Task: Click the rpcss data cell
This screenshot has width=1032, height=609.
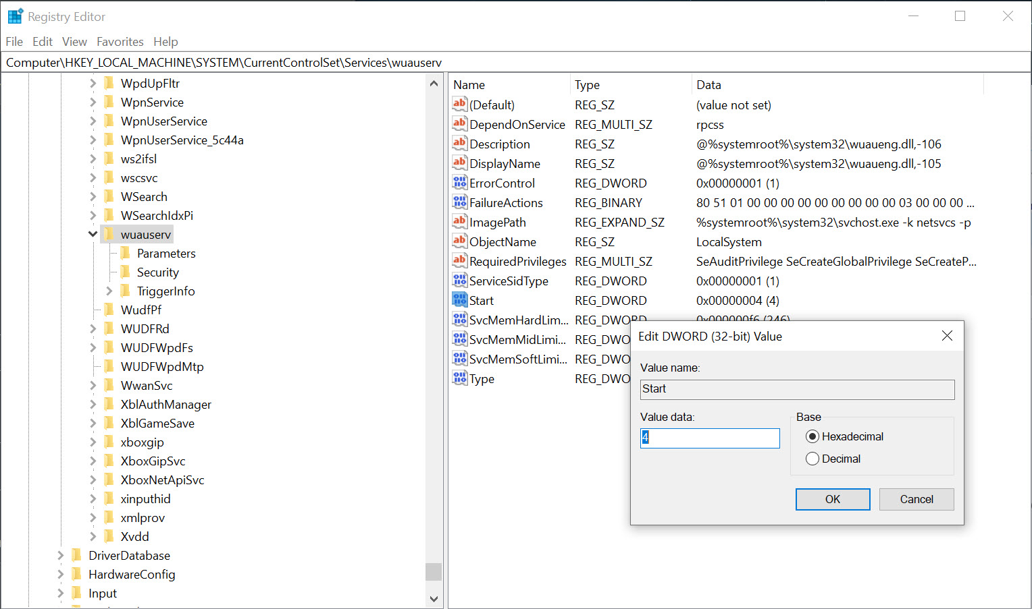Action: click(x=710, y=124)
